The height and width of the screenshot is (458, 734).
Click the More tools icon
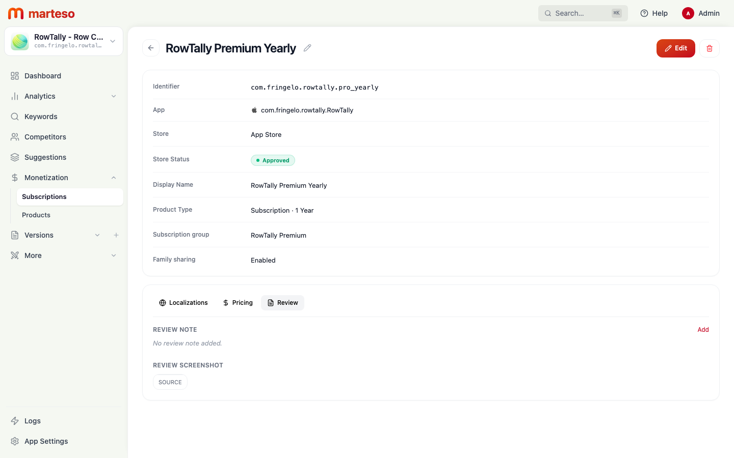click(15, 255)
